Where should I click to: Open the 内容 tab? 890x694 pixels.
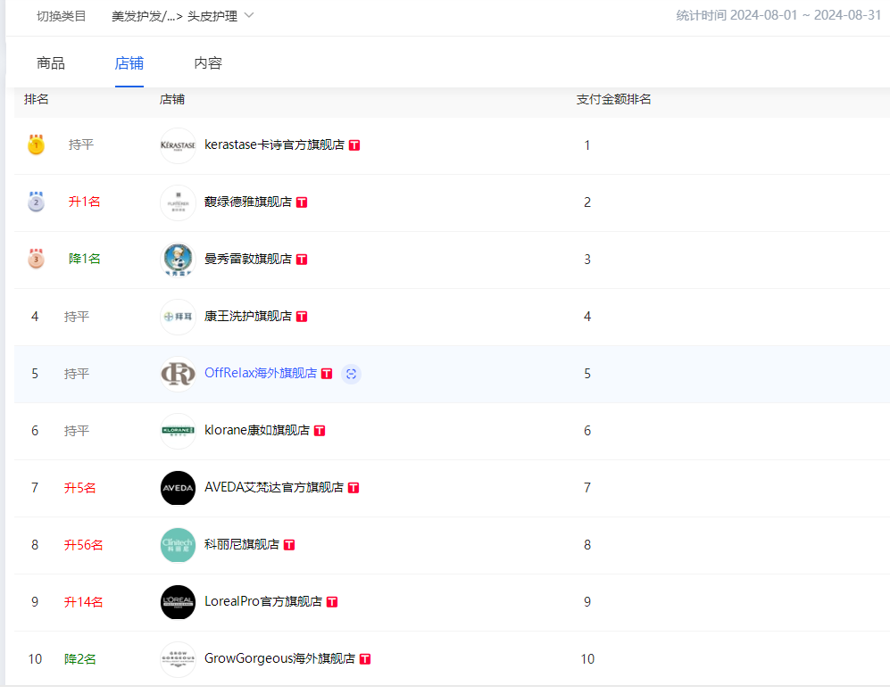click(208, 63)
